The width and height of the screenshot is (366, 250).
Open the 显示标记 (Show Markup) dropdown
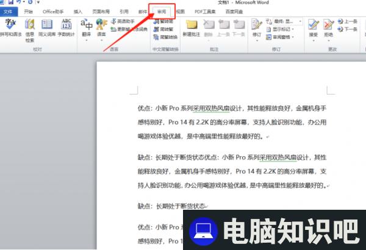(x=280, y=29)
